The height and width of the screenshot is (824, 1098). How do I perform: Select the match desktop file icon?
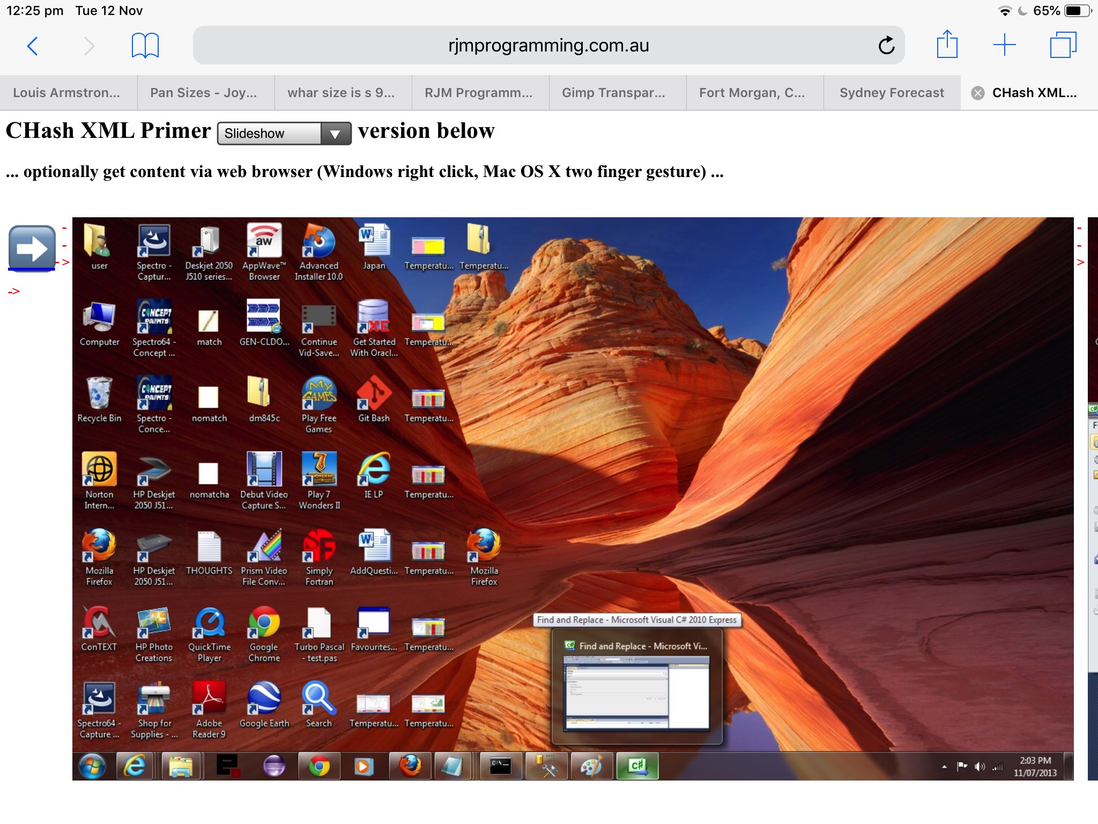tap(209, 328)
